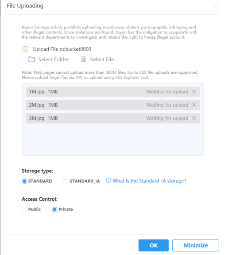Viewport: 225px width, 255px height.
Task: Click the Select Folder text
Action: click(54, 60)
